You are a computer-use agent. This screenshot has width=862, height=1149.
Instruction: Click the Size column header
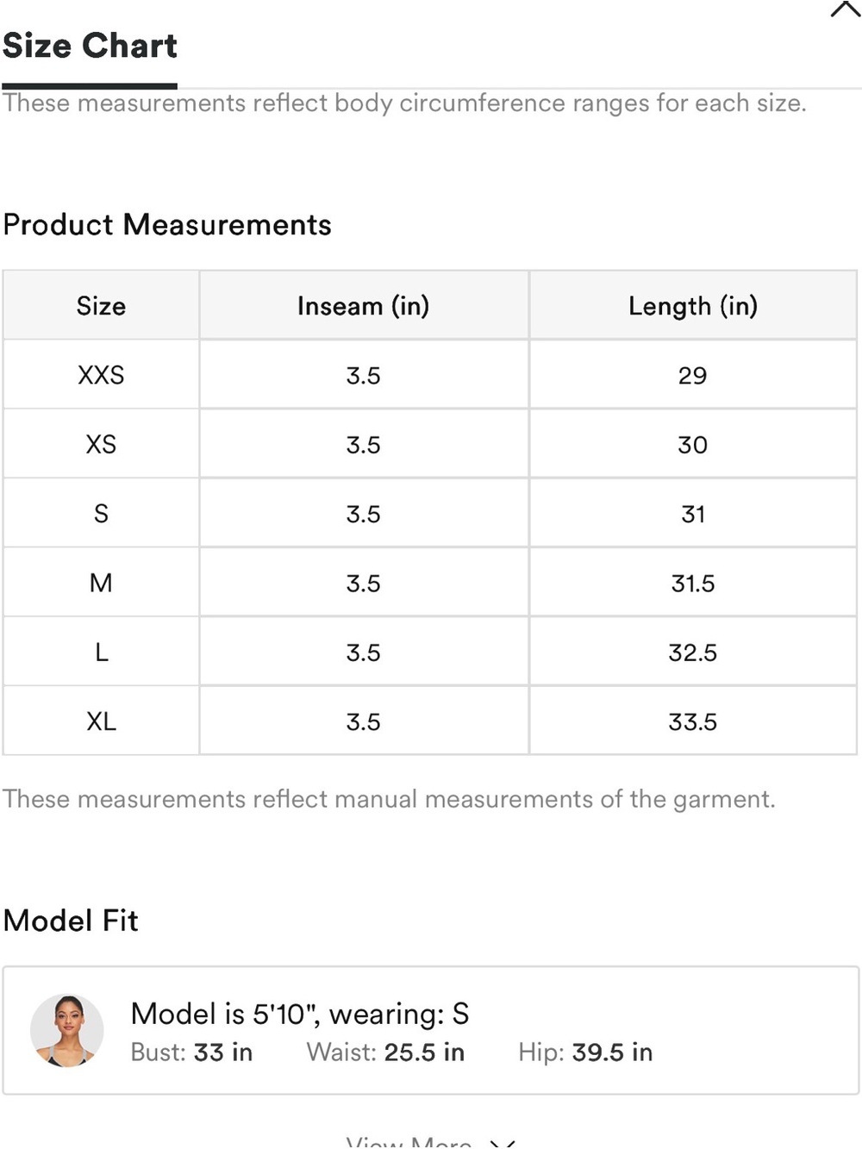tap(101, 306)
